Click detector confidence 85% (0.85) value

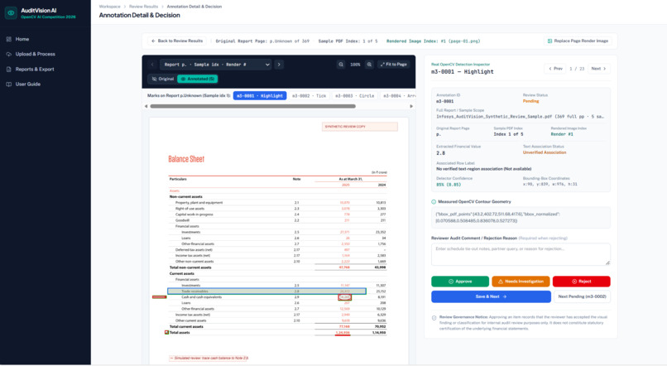tap(449, 185)
